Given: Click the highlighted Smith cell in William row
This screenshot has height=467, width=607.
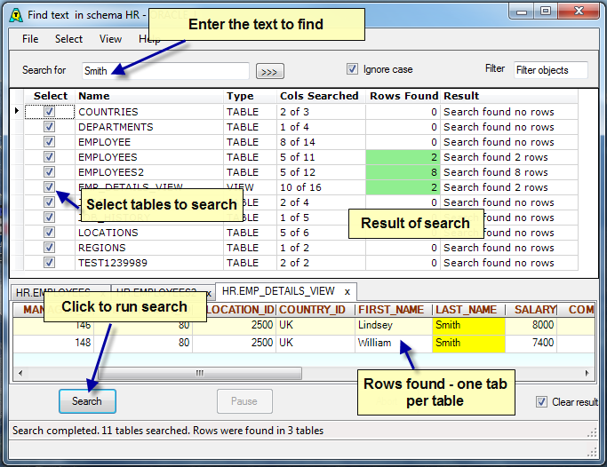Looking at the screenshot, I should coord(468,344).
